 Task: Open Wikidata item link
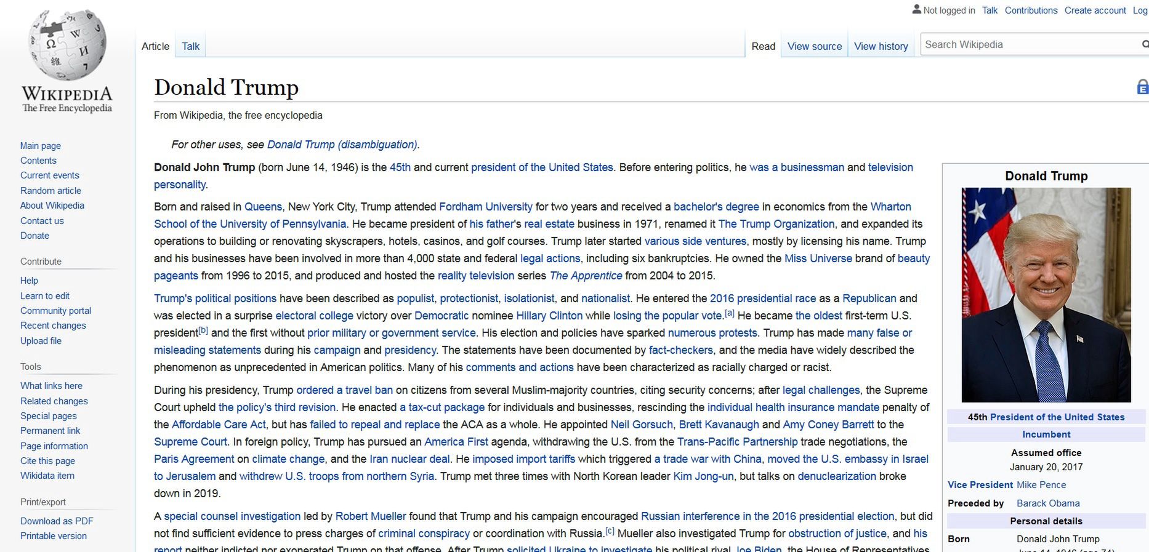coord(47,476)
